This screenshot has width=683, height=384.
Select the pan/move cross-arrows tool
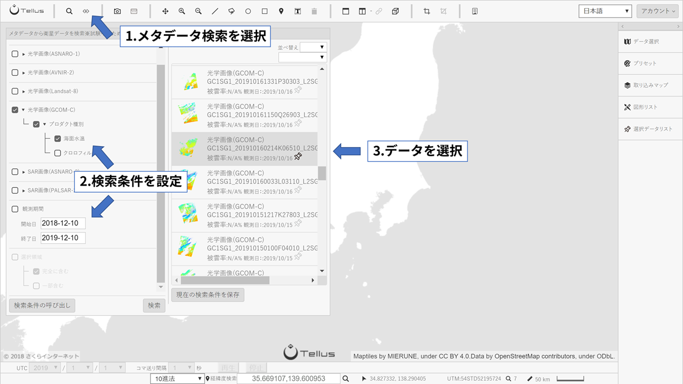pos(165,11)
